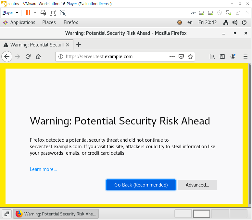Open the Places menu

tap(49, 22)
